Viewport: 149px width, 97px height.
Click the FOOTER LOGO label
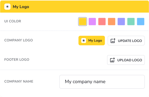17,60
